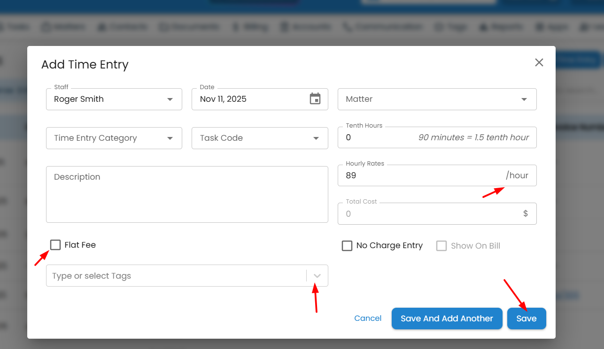This screenshot has height=349, width=604.
Task: Toggle the Show On Bill checkbox
Action: click(x=441, y=246)
